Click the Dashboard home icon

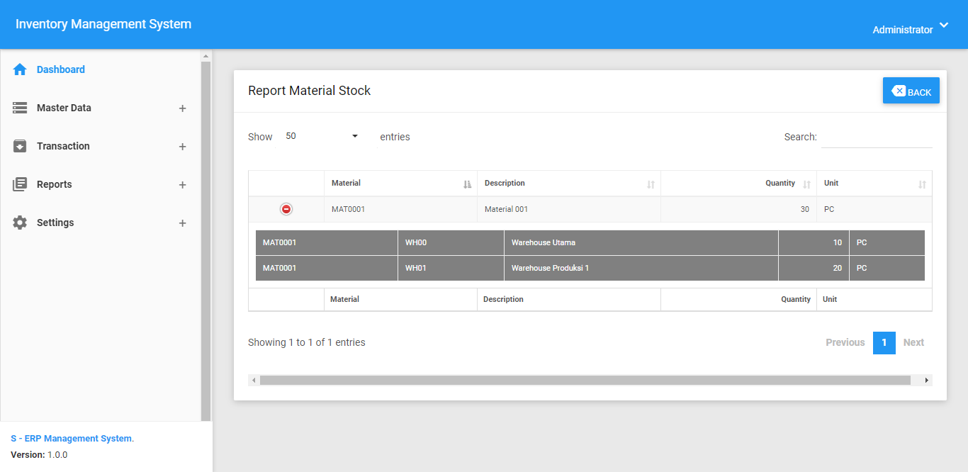coord(20,69)
